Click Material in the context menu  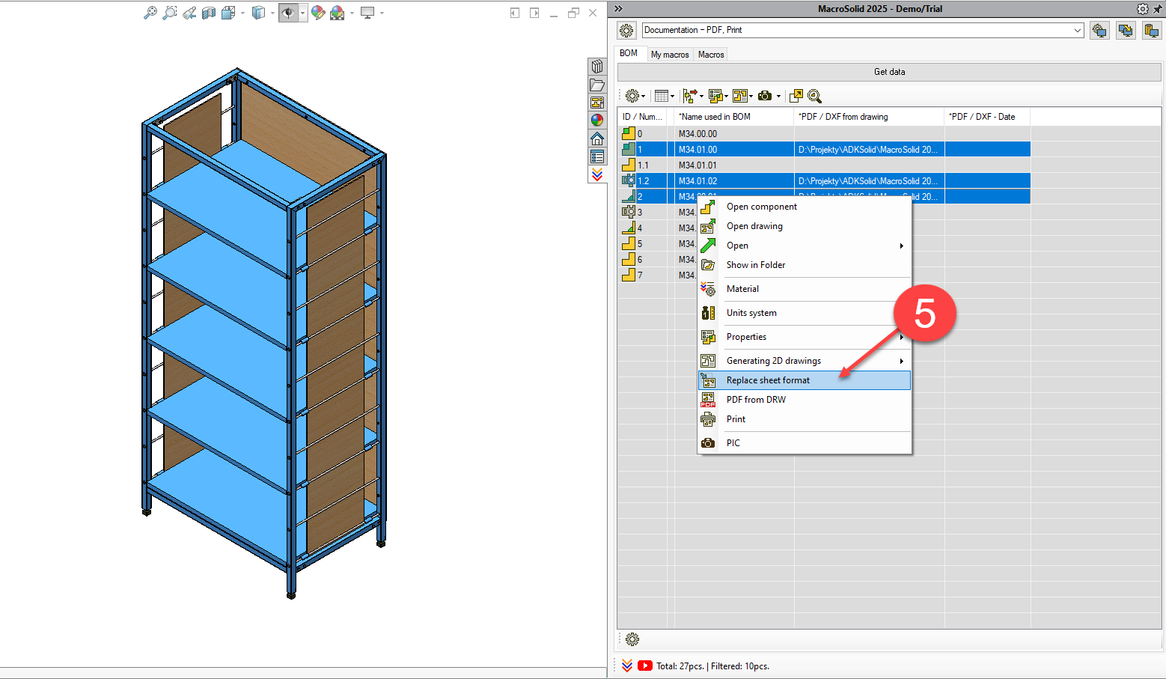pyautogui.click(x=805, y=289)
